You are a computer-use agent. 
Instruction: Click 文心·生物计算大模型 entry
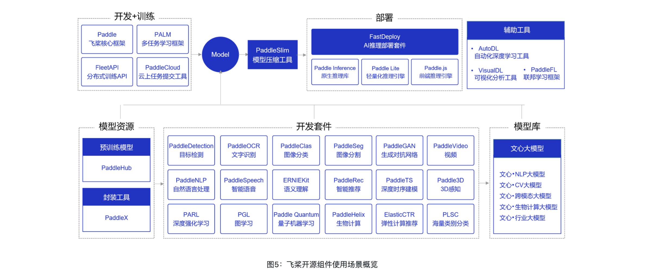(x=528, y=207)
